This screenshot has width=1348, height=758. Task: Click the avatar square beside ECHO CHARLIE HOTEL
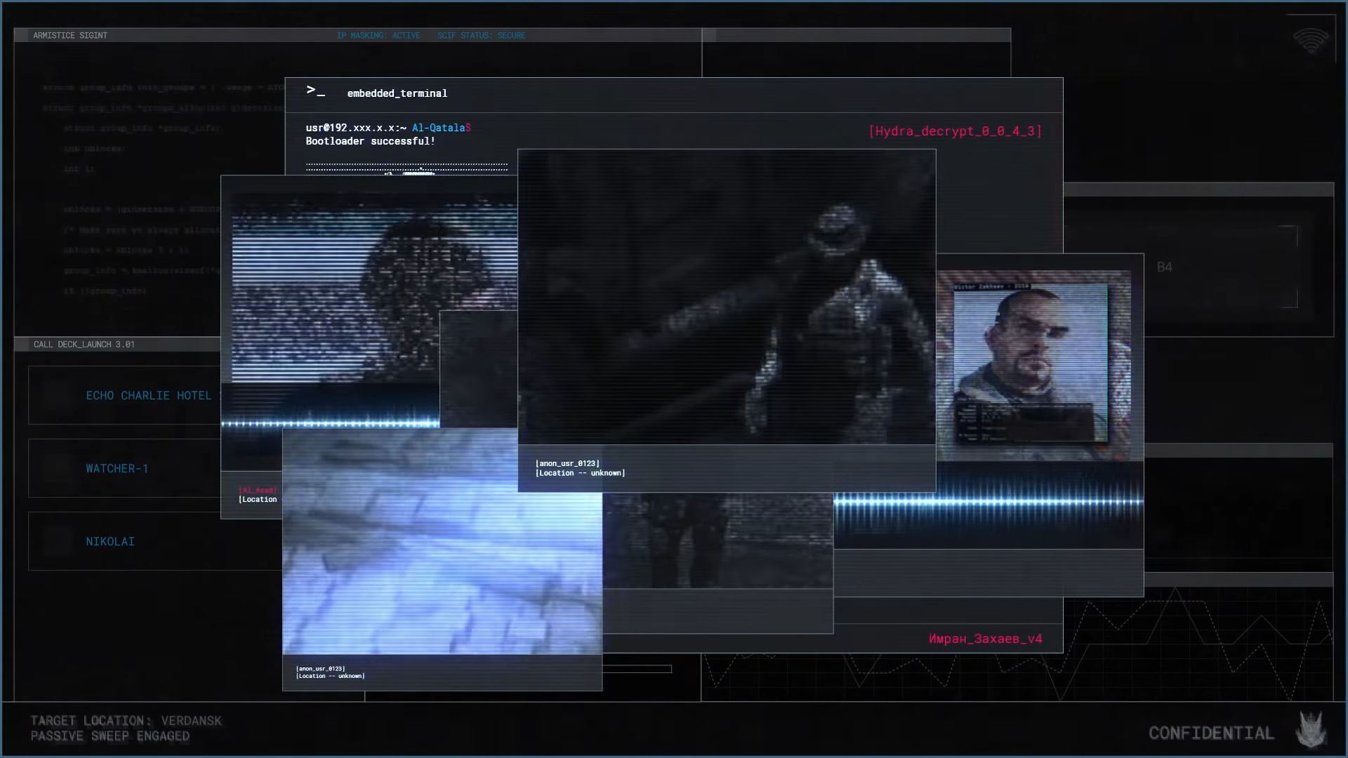click(59, 395)
